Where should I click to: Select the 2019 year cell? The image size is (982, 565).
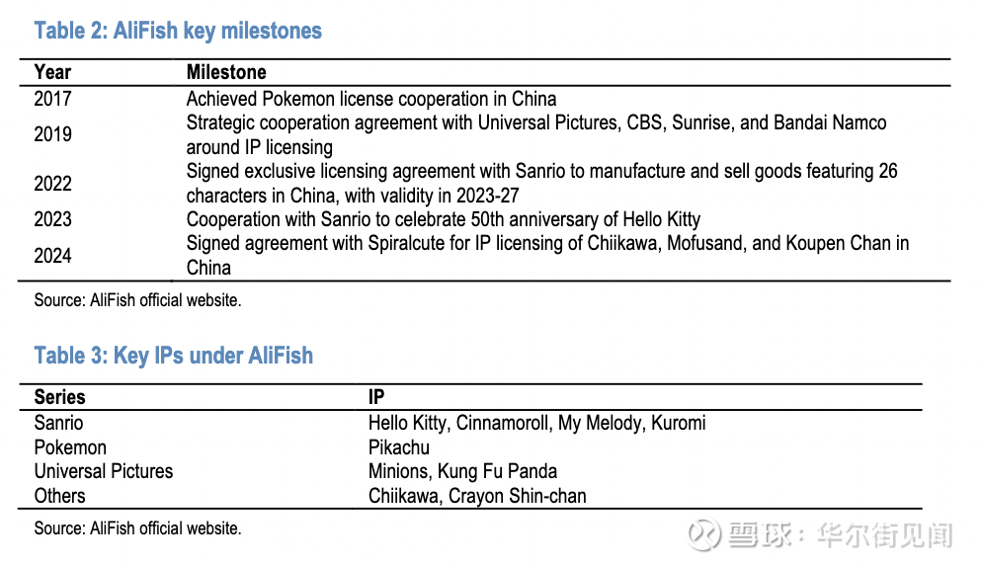pyautogui.click(x=52, y=134)
